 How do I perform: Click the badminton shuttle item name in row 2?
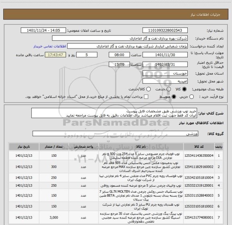coord(141,167)
